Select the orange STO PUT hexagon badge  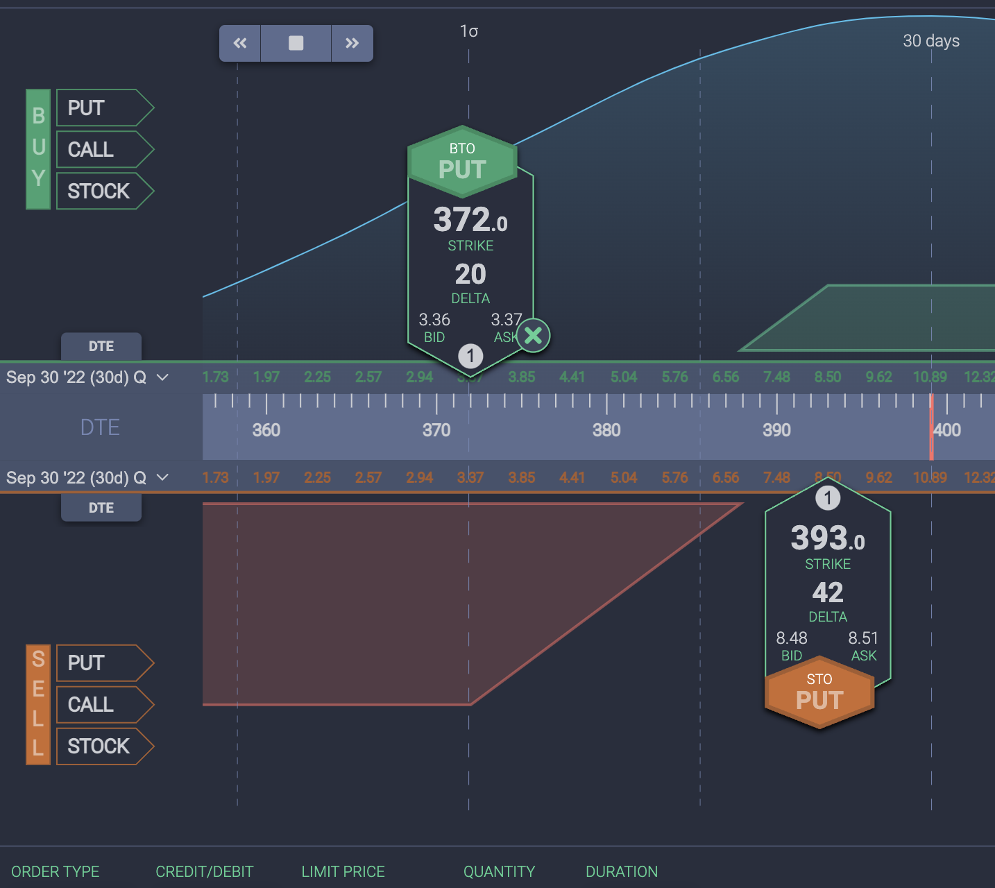click(x=819, y=692)
